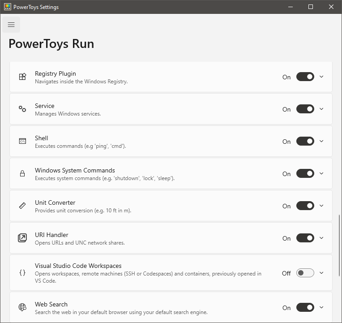Expand the Web Search options chevron
This screenshot has height=323, width=342.
[321, 307]
